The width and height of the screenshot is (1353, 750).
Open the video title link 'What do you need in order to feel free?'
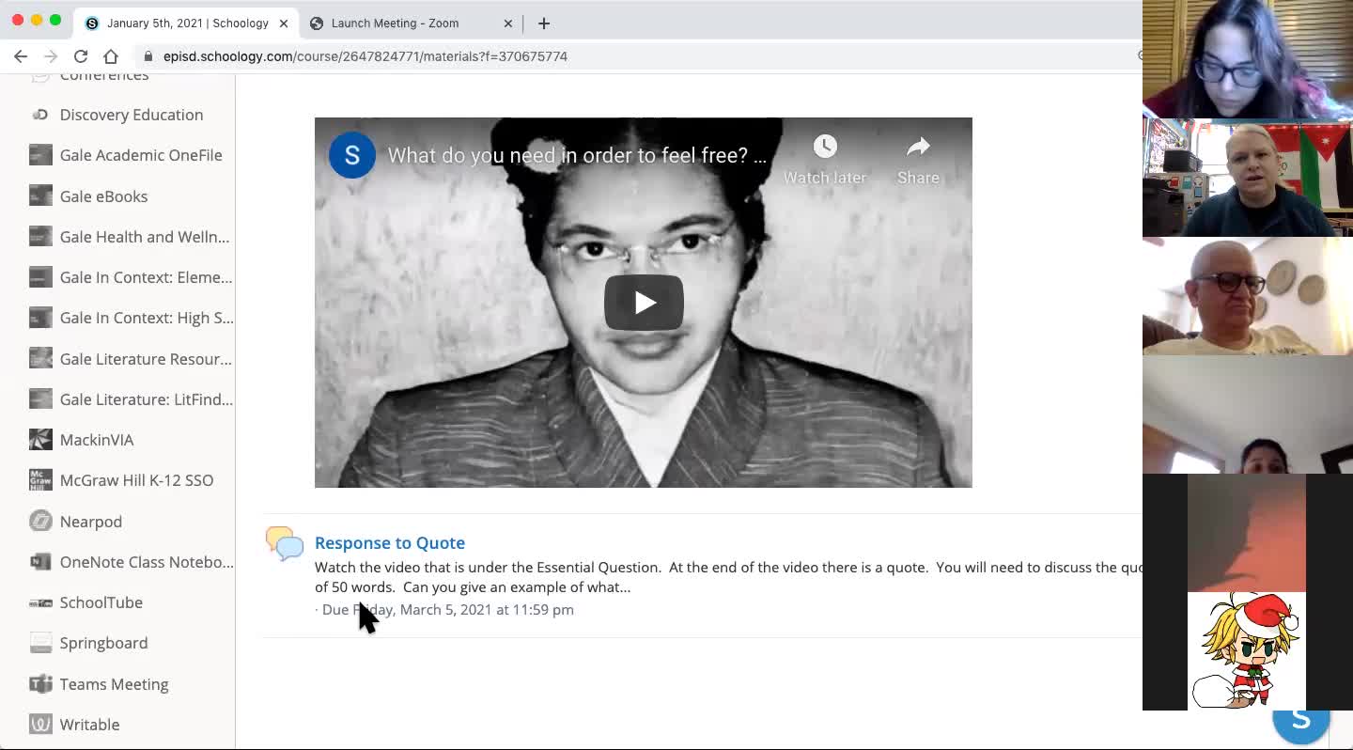click(577, 155)
